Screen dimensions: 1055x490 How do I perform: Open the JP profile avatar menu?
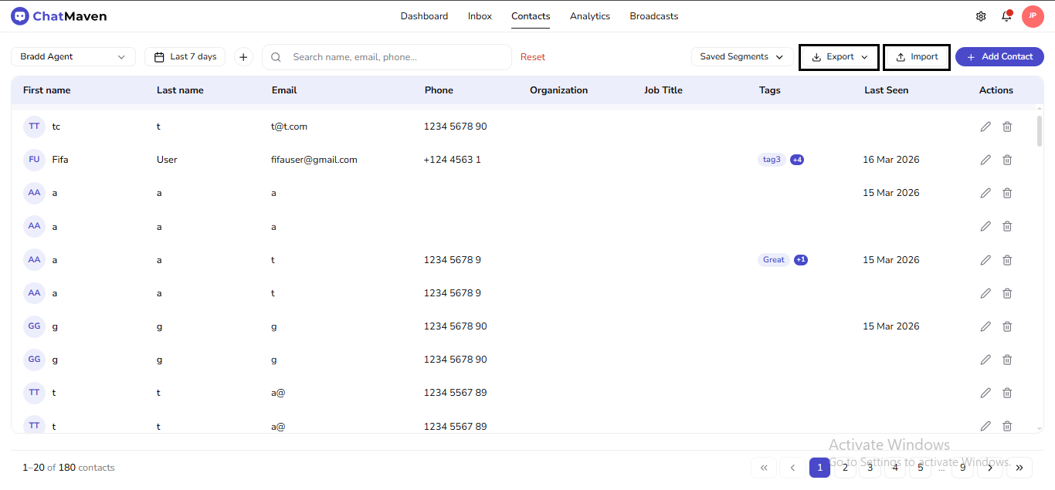point(1033,15)
